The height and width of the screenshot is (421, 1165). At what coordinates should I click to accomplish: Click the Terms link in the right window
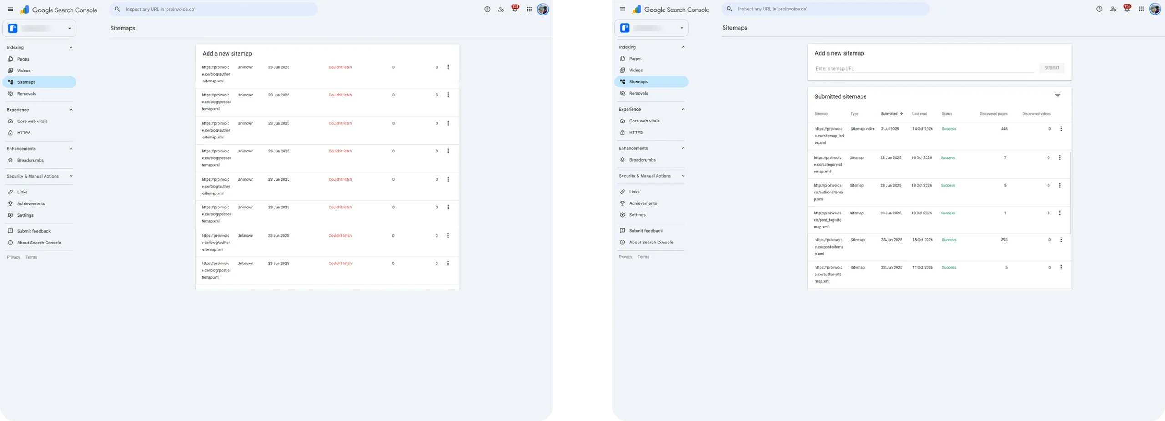tap(643, 257)
